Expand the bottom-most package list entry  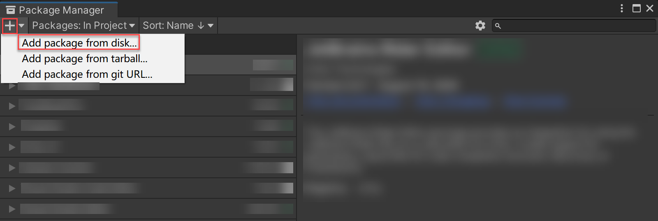12,209
